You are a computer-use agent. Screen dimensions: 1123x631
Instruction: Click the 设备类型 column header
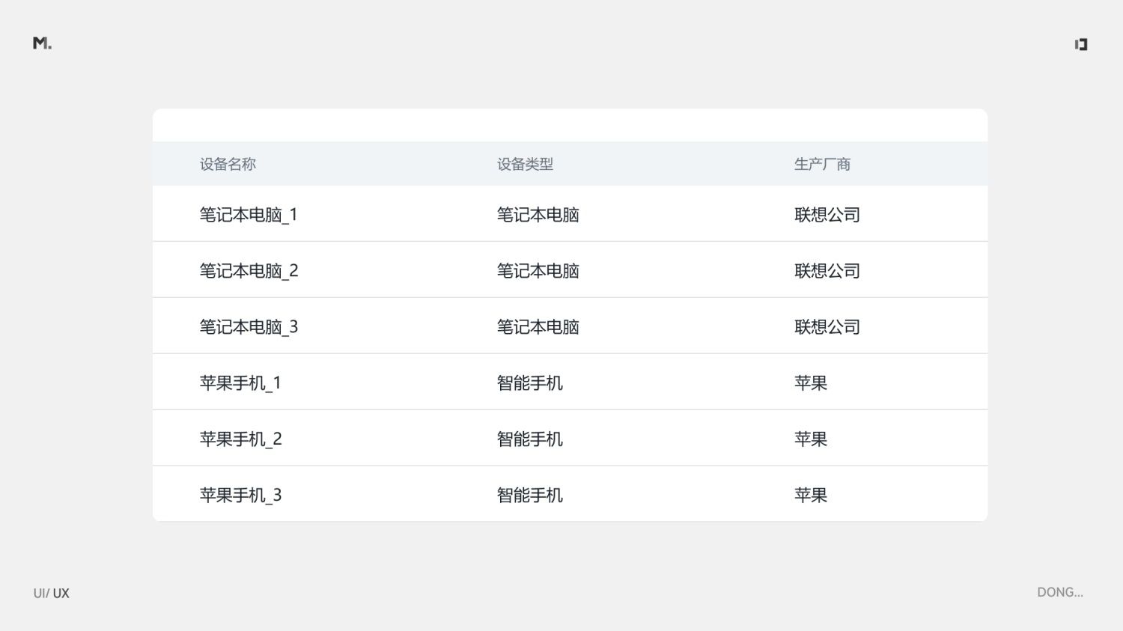pyautogui.click(x=525, y=164)
